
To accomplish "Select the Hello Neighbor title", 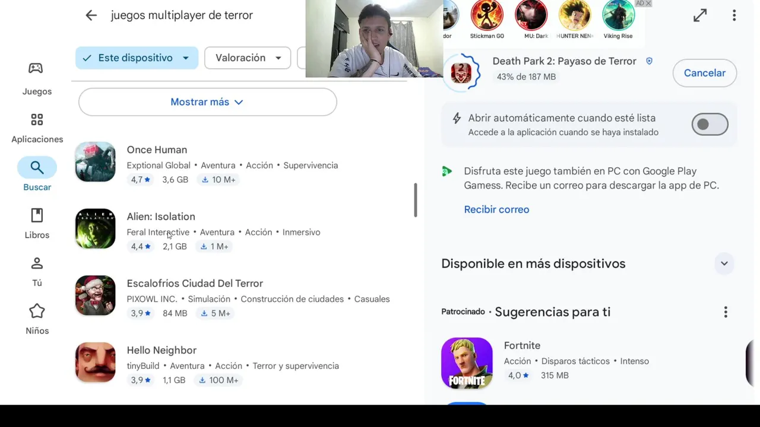I will pos(161,350).
